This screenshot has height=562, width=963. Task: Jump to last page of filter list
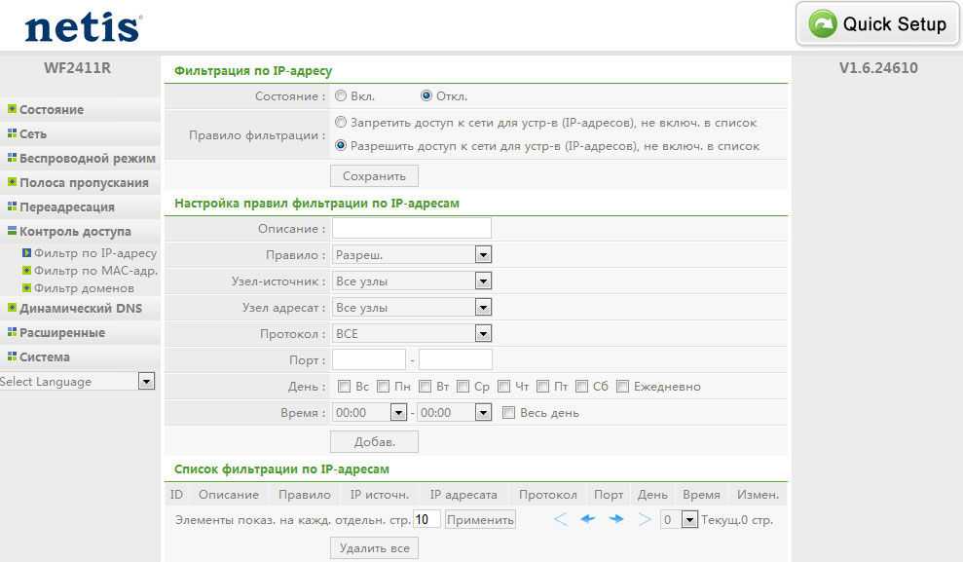click(644, 519)
